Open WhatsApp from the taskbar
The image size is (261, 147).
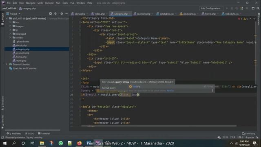61,143
